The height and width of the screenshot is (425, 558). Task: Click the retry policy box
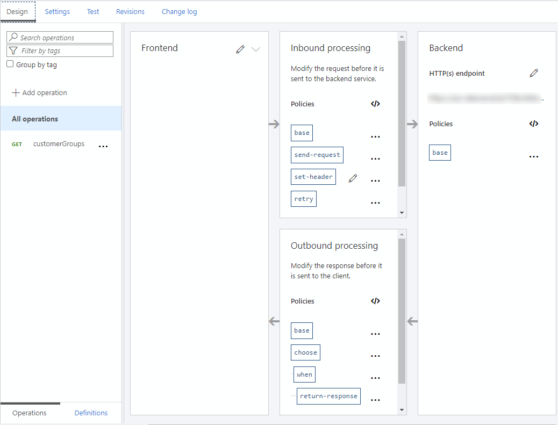click(x=304, y=199)
